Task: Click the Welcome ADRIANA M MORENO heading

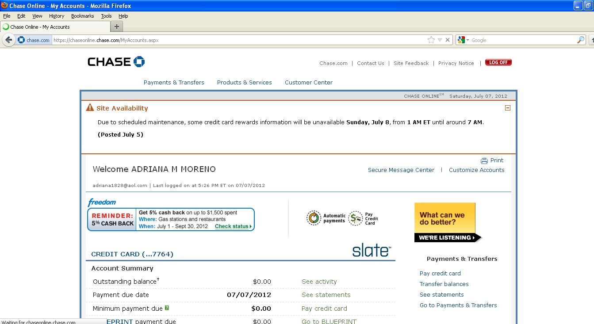Action: [x=154, y=169]
